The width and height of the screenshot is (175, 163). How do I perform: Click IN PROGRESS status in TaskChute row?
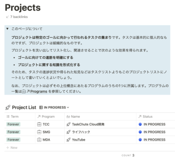(x=154, y=124)
